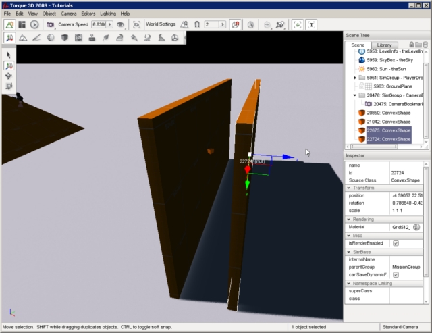
Task: Click the World Settings button
Action: [x=160, y=24]
